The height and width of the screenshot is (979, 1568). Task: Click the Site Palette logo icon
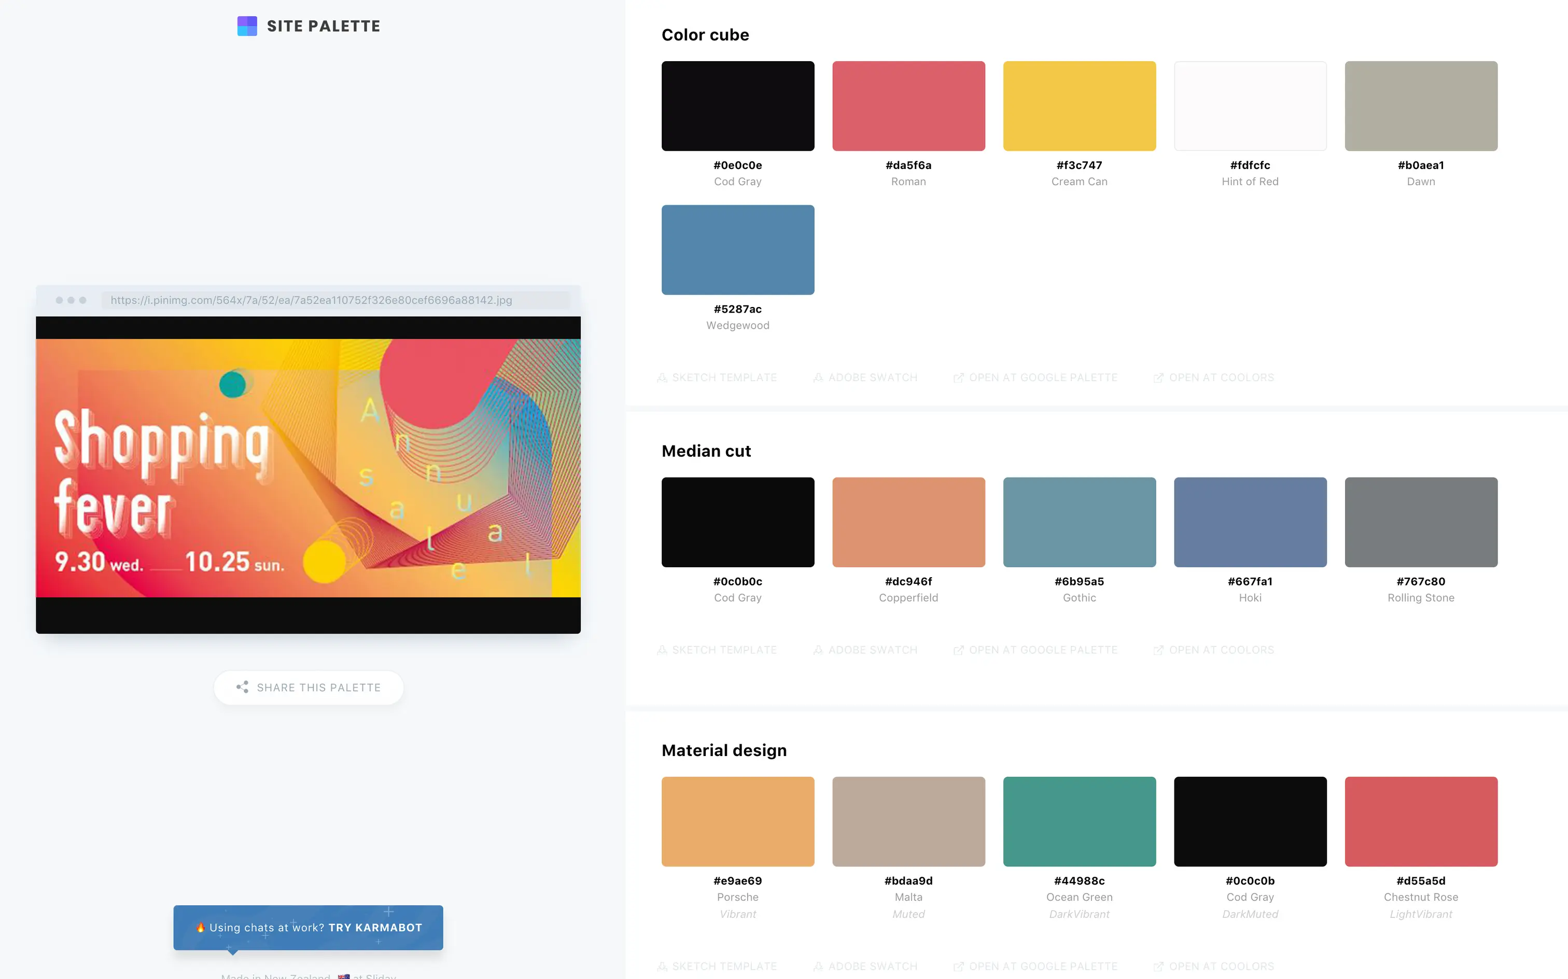[247, 26]
